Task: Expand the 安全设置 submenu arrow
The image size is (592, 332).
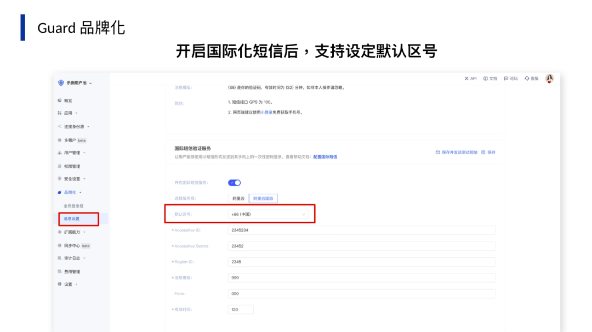Action: [84, 179]
